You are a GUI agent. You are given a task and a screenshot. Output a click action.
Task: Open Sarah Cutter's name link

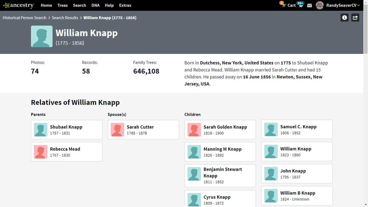coord(141,127)
